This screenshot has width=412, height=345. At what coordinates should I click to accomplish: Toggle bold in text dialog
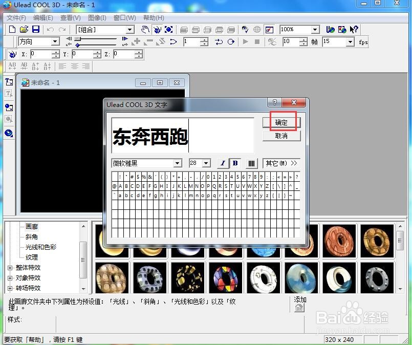[x=235, y=163]
